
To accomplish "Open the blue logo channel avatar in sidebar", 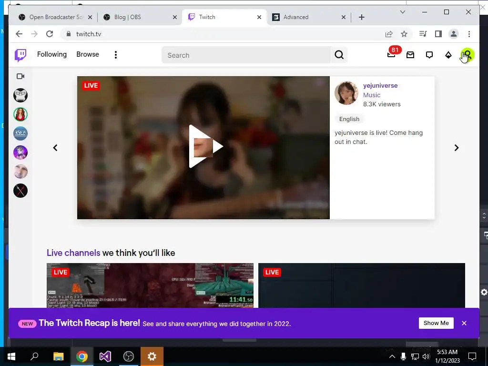I will point(20,133).
